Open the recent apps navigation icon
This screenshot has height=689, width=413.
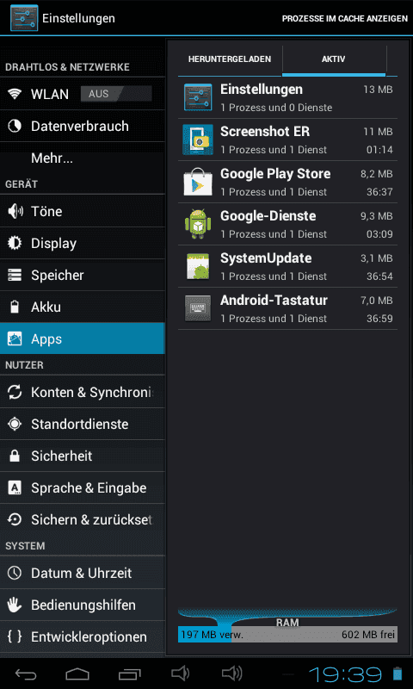pyautogui.click(x=129, y=673)
